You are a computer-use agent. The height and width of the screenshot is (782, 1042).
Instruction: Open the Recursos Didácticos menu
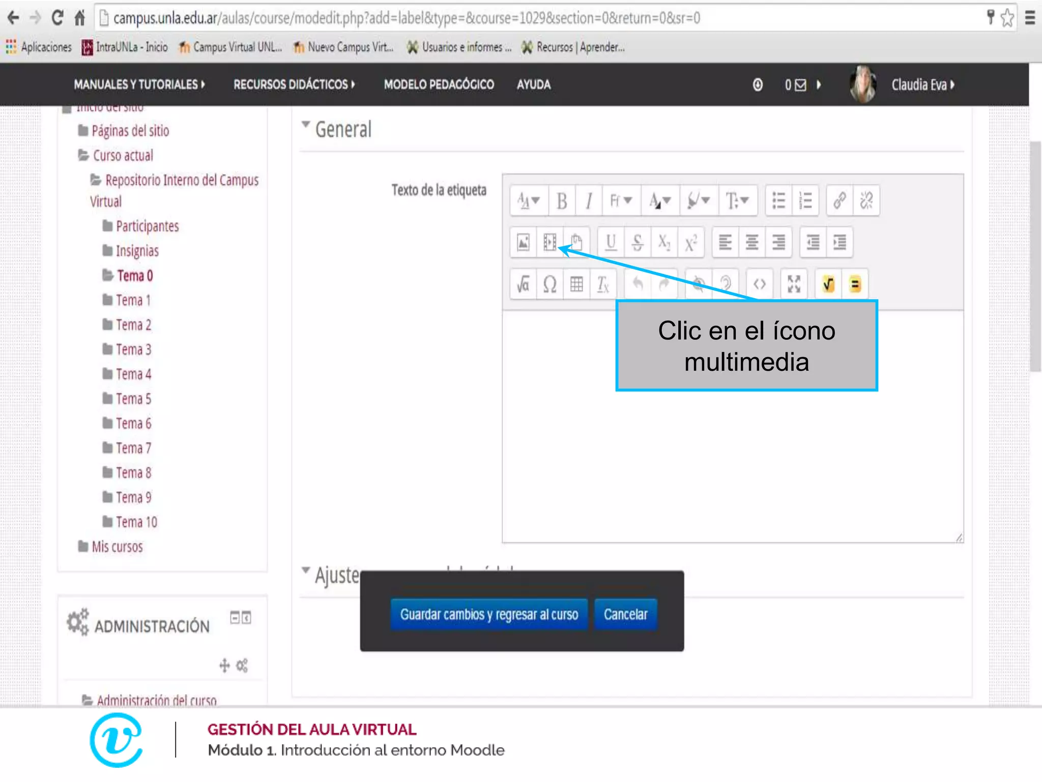[294, 85]
